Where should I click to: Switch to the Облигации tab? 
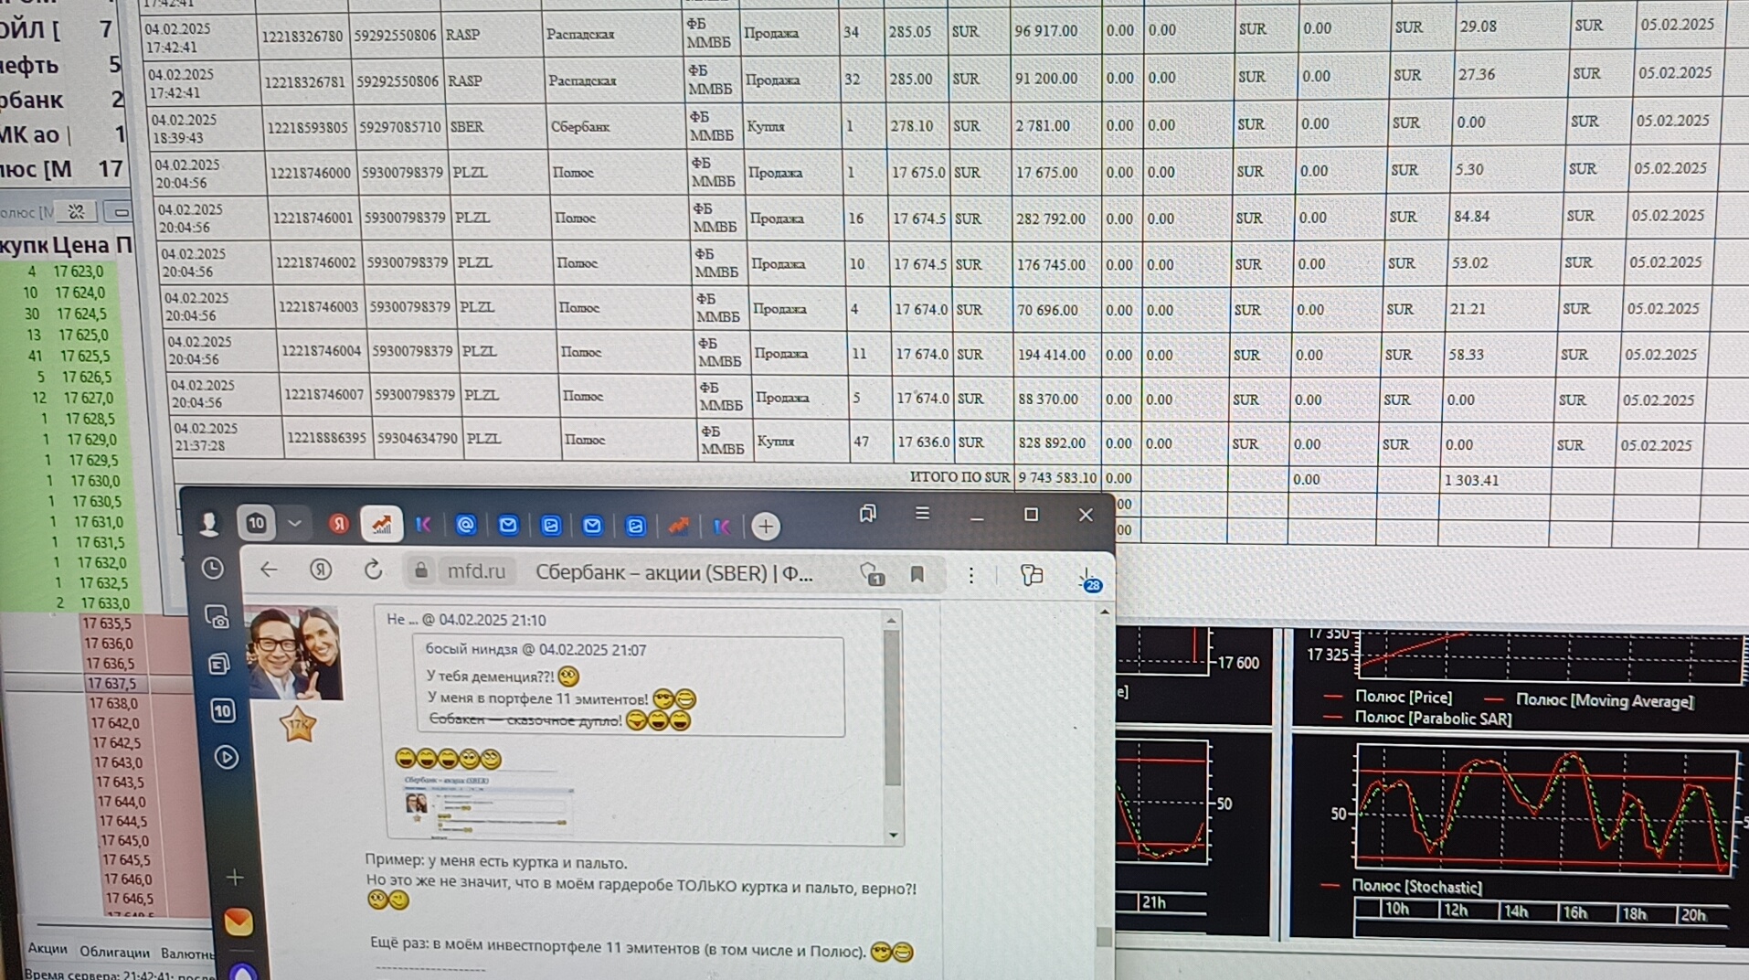click(x=114, y=952)
